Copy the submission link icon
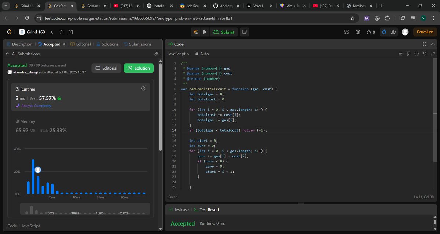The width and height of the screenshot is (440, 234). pyautogui.click(x=157, y=54)
